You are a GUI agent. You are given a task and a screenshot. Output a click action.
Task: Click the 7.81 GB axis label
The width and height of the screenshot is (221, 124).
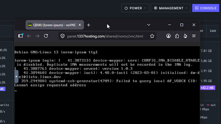click(206, 51)
